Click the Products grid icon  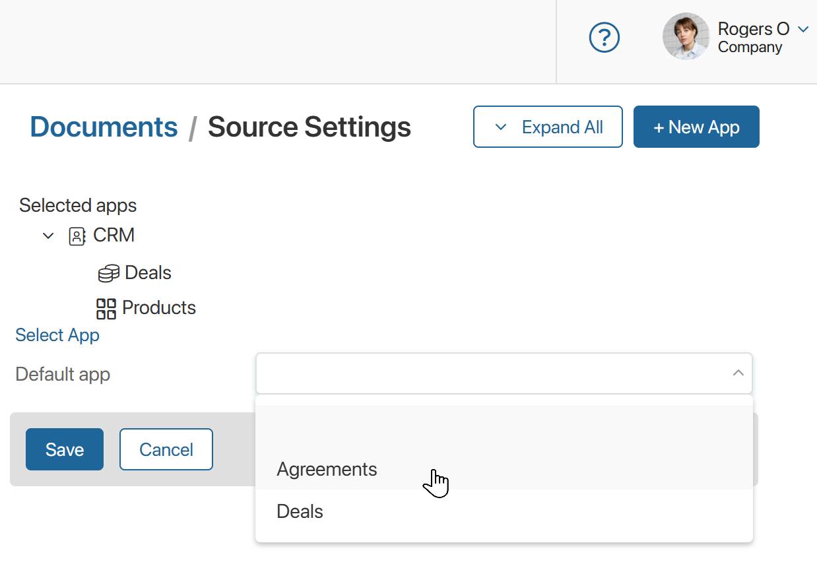[106, 307]
